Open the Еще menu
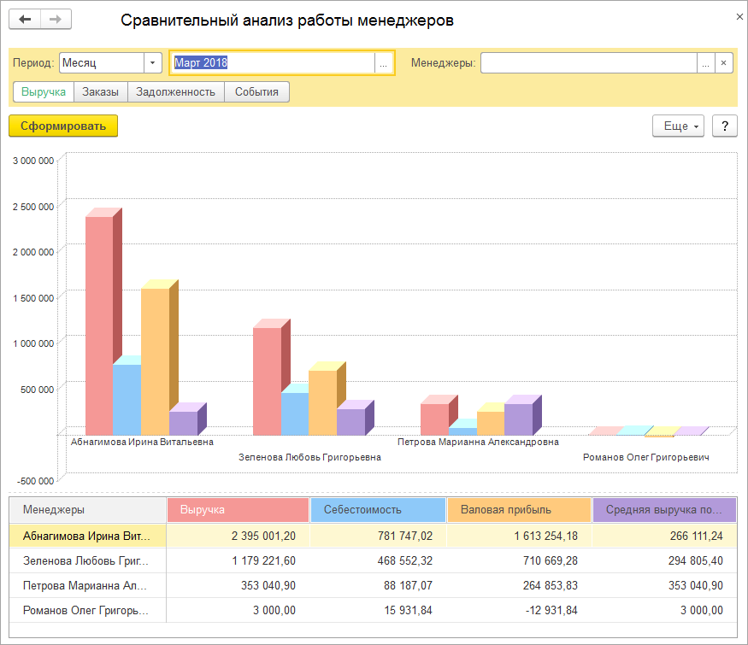Image resolution: width=748 pixels, height=645 pixels. 677,126
